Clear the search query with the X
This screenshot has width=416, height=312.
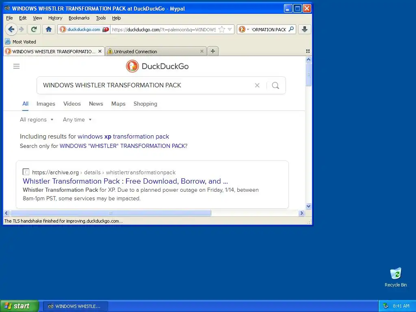[x=257, y=85]
